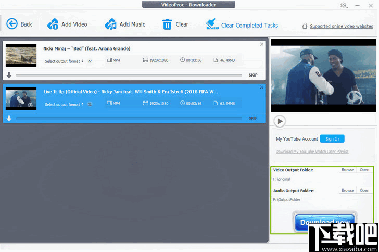
Task: Click format count 22 on Nicki Minaj row
Action: point(90,61)
